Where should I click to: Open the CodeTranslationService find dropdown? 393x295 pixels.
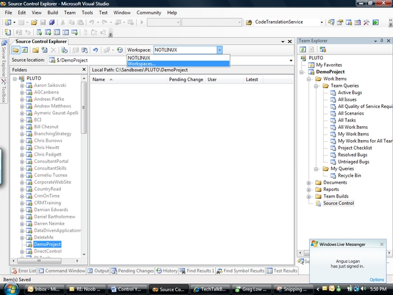click(x=322, y=22)
